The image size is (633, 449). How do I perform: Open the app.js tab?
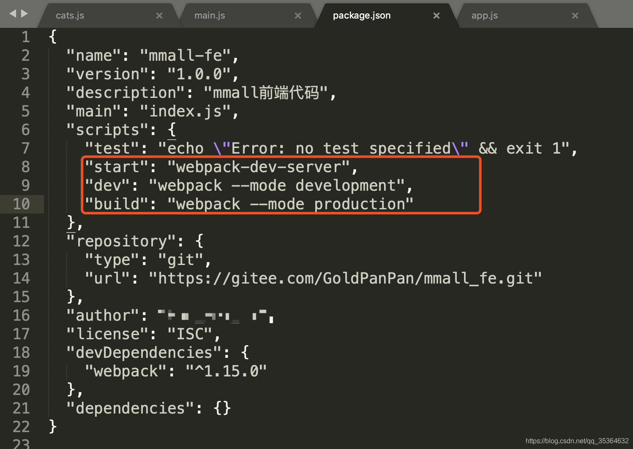[485, 16]
